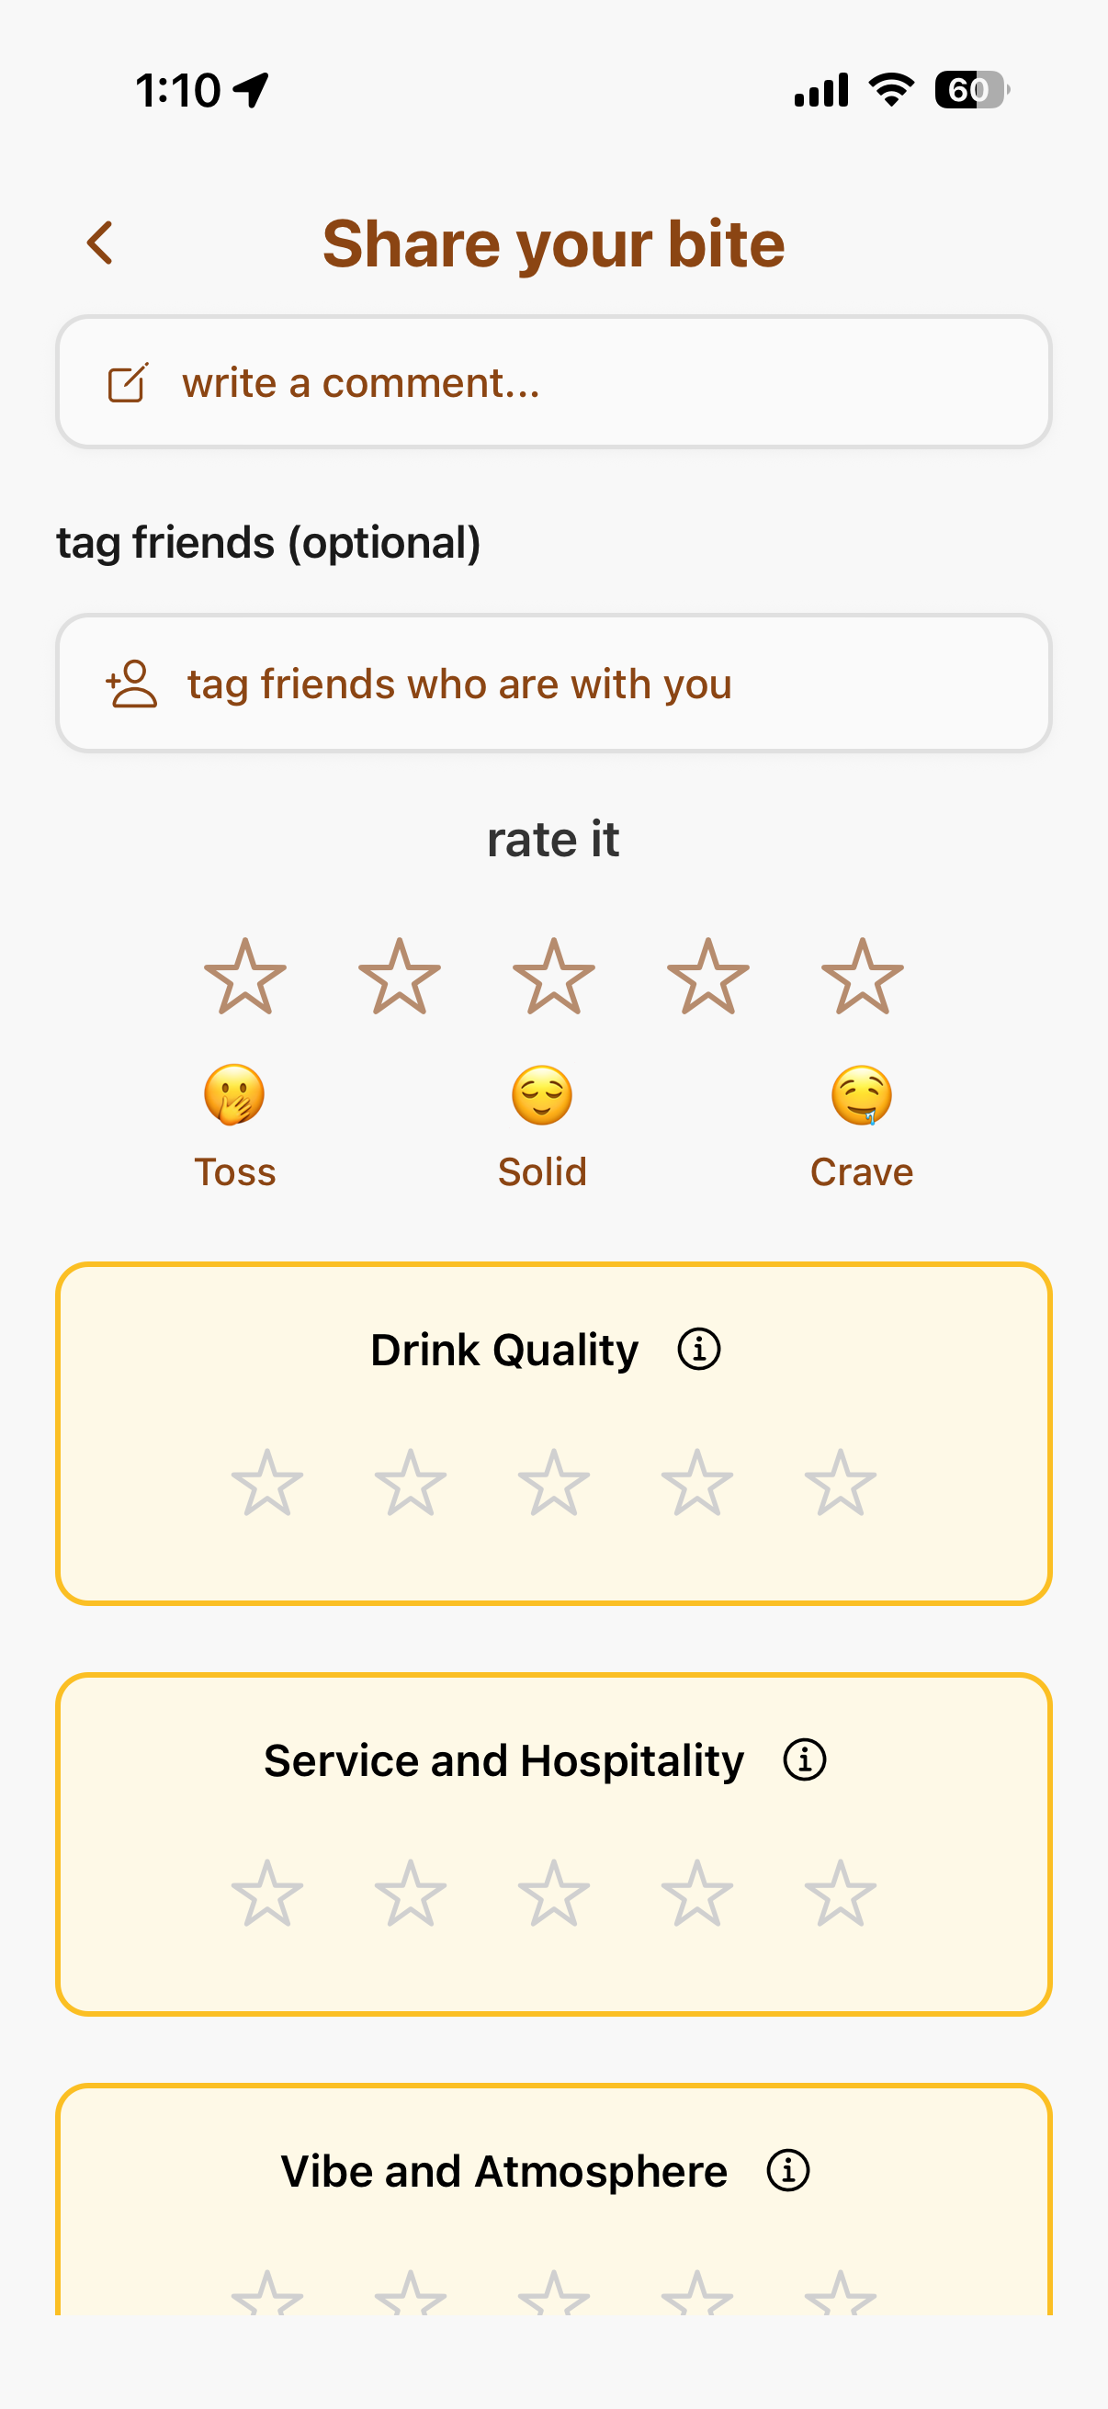
Task: Tap the pencil edit icon in comment box
Action: (128, 382)
